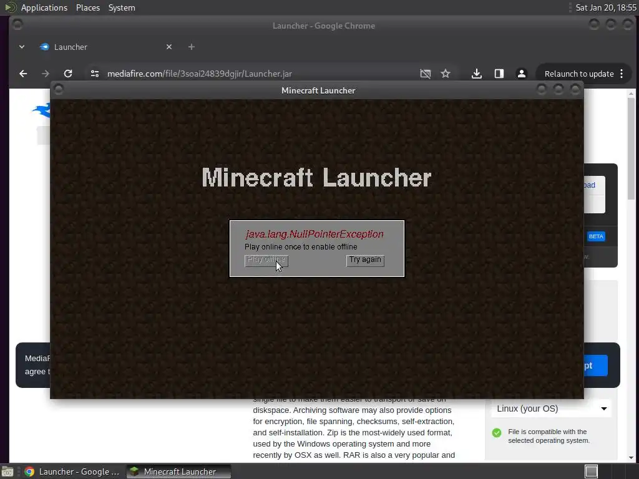Open the System menu

pos(122,7)
